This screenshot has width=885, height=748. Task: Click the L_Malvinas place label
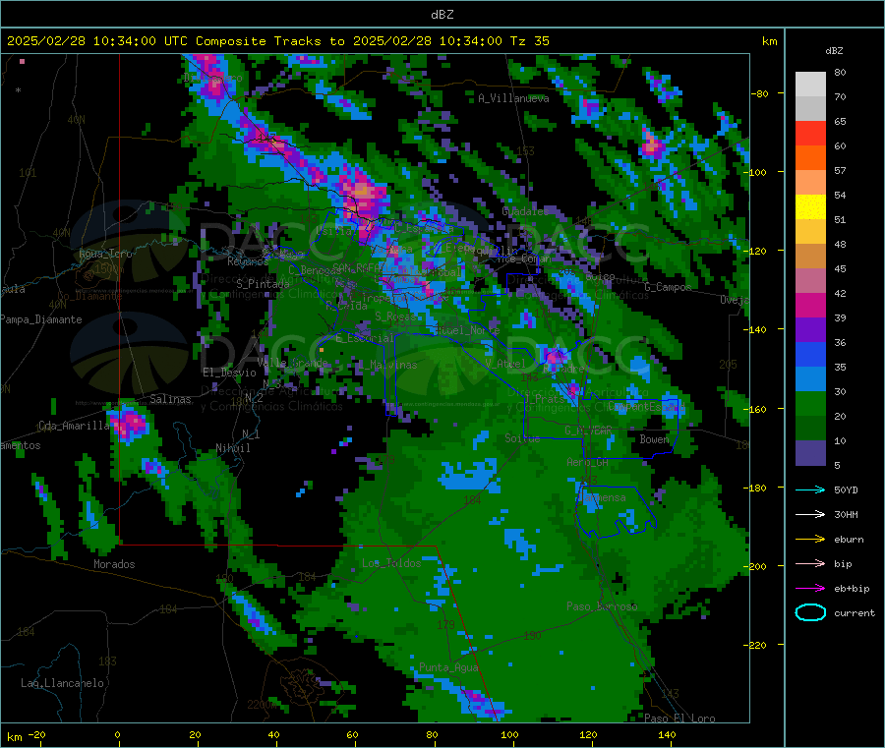[x=387, y=366]
